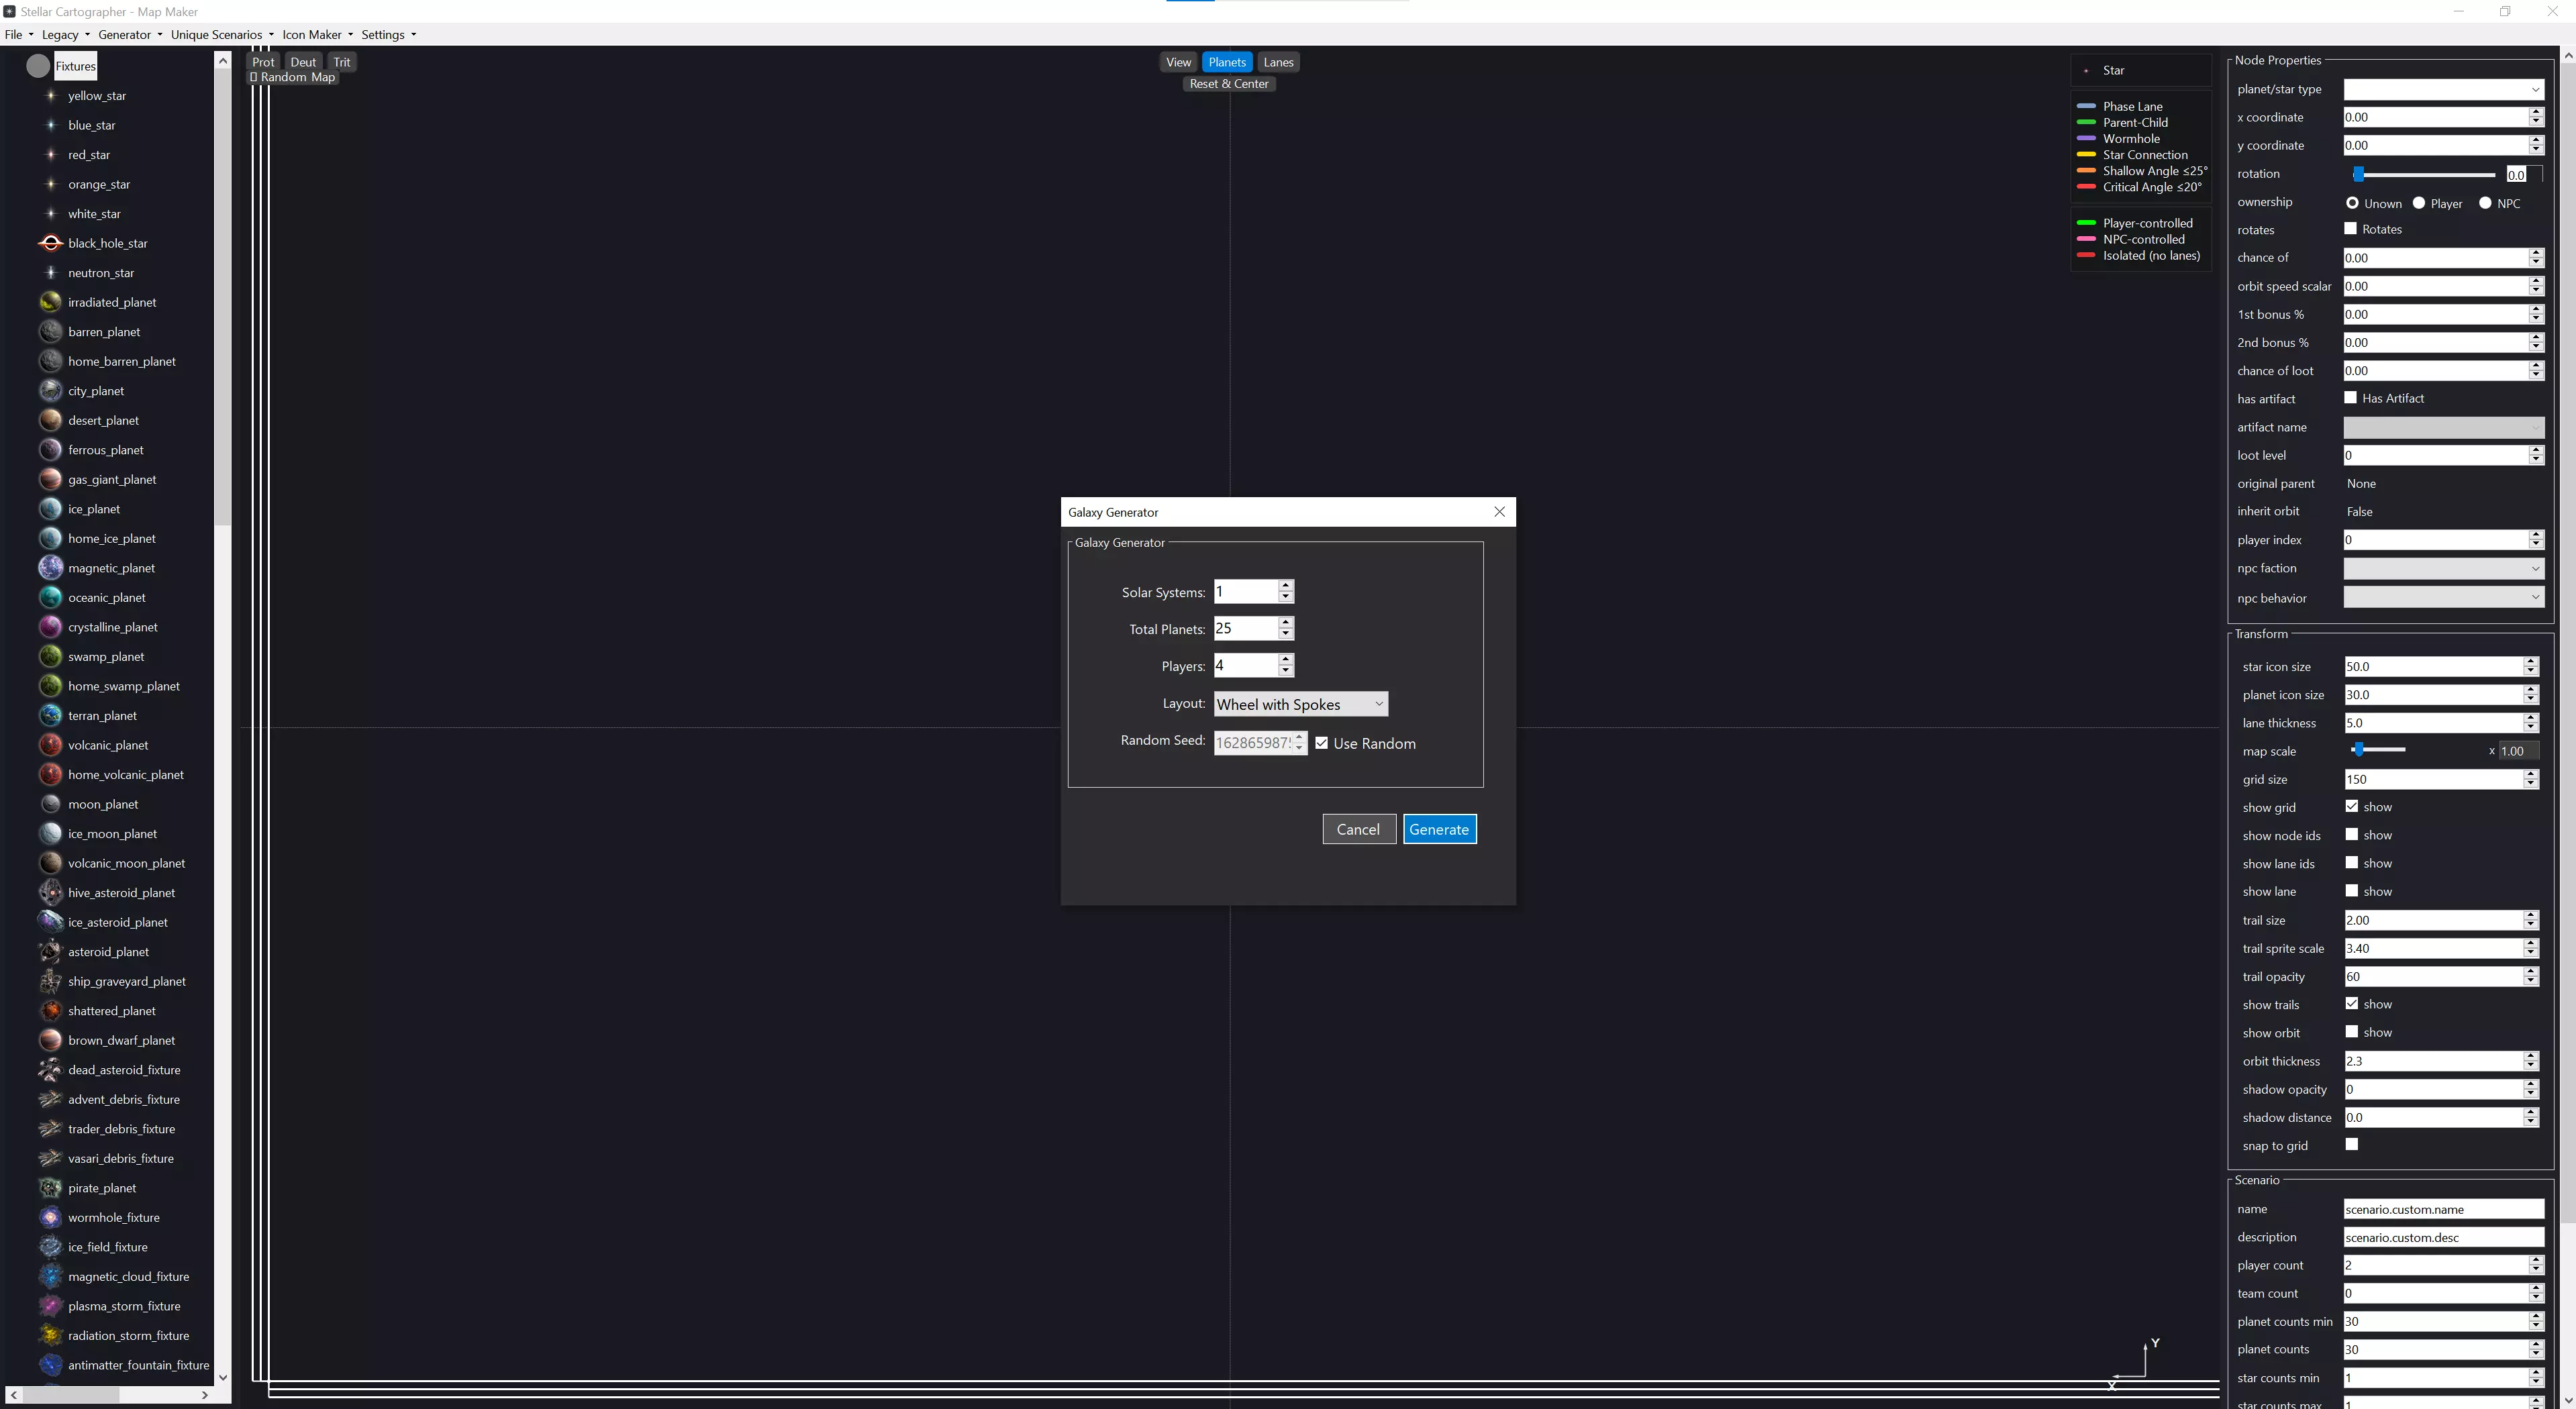Click the Generate button

1439,829
